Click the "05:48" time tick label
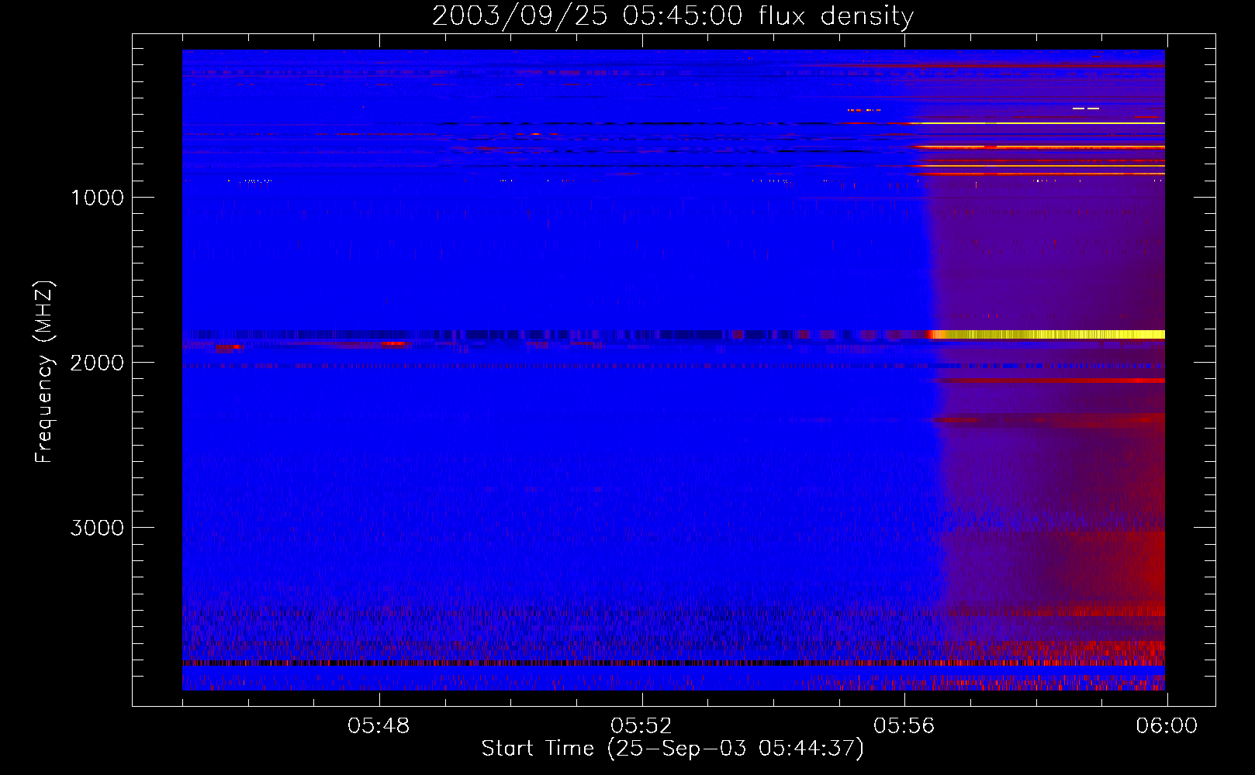 379,726
